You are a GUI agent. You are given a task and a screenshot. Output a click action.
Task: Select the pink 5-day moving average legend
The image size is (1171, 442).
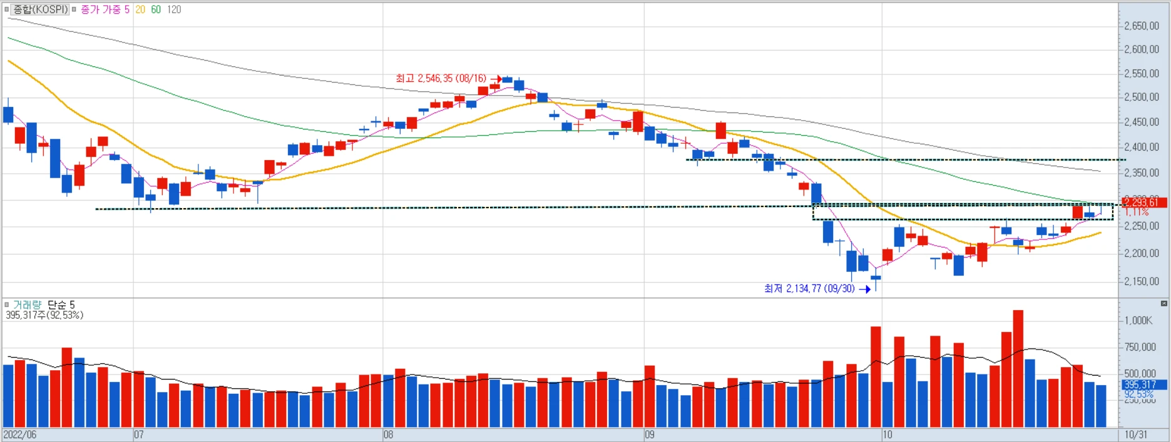pyautogui.click(x=127, y=9)
